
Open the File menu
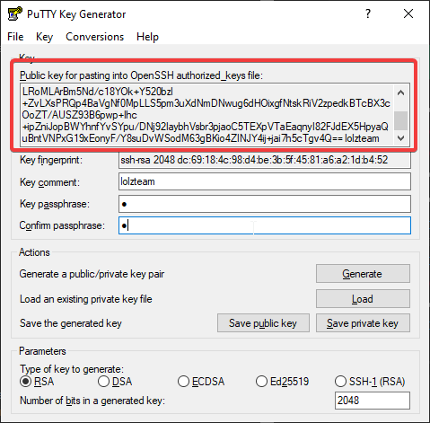(x=15, y=37)
